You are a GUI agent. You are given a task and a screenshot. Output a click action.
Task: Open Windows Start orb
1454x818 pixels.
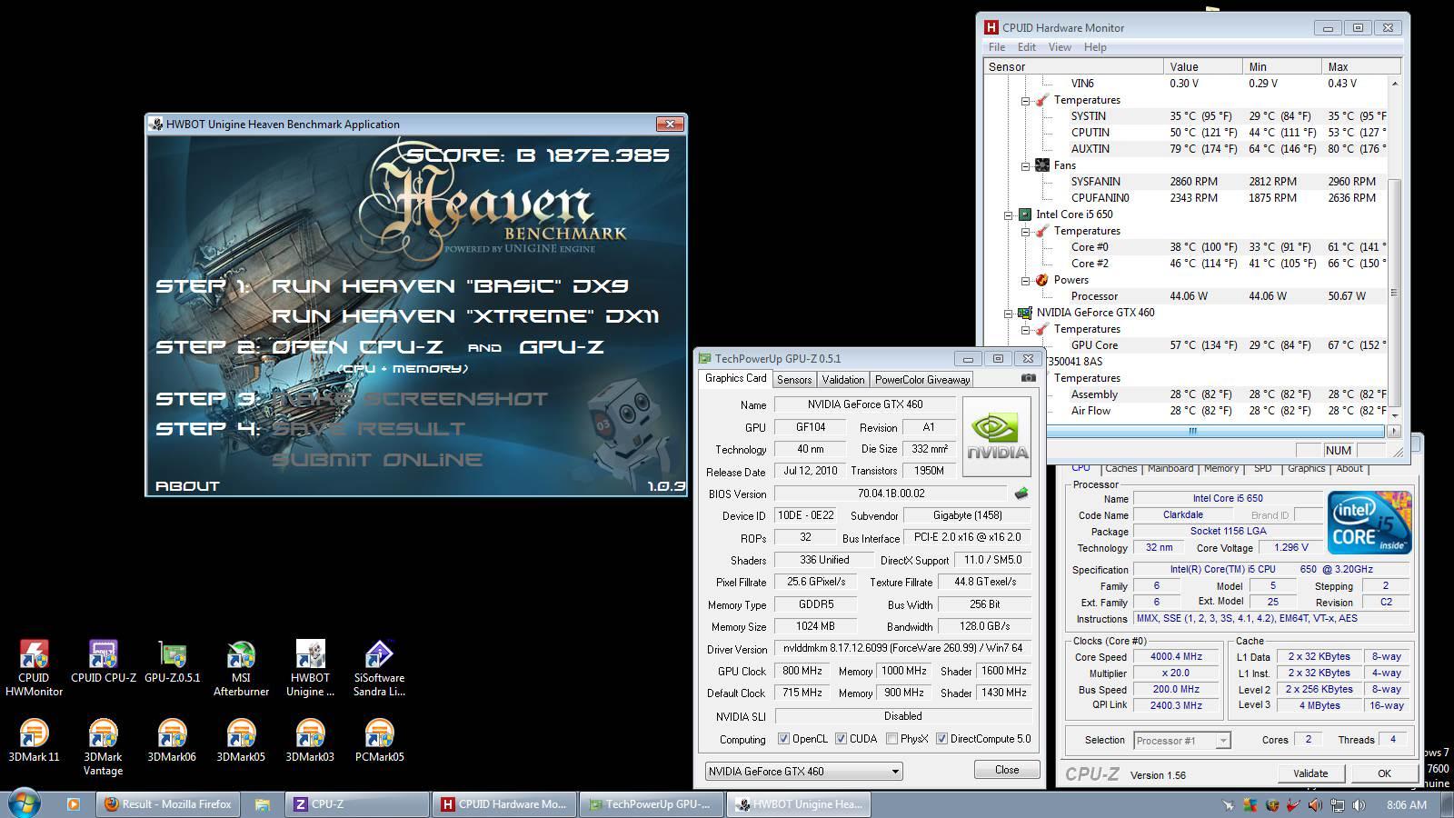click(x=24, y=803)
